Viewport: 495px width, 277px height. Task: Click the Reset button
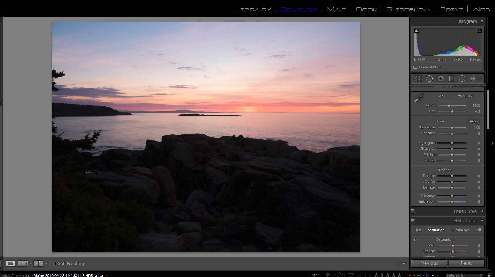(466, 263)
